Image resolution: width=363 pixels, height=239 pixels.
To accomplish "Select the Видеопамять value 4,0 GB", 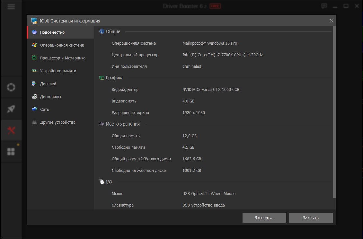I will (189, 101).
